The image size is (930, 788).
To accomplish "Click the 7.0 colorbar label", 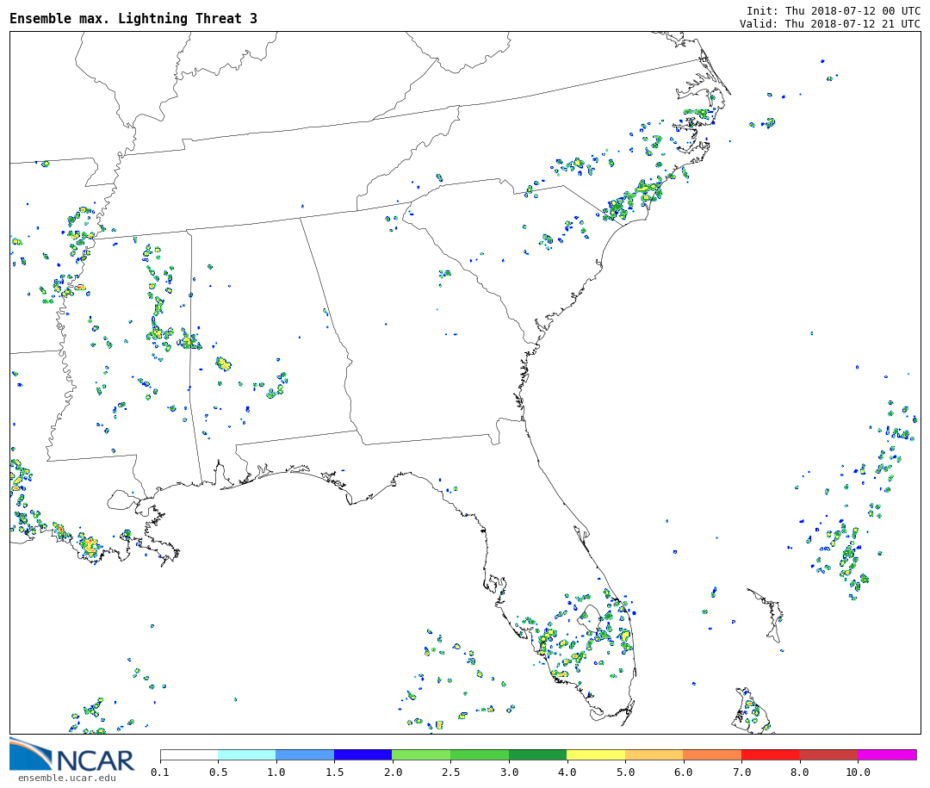I will (741, 772).
